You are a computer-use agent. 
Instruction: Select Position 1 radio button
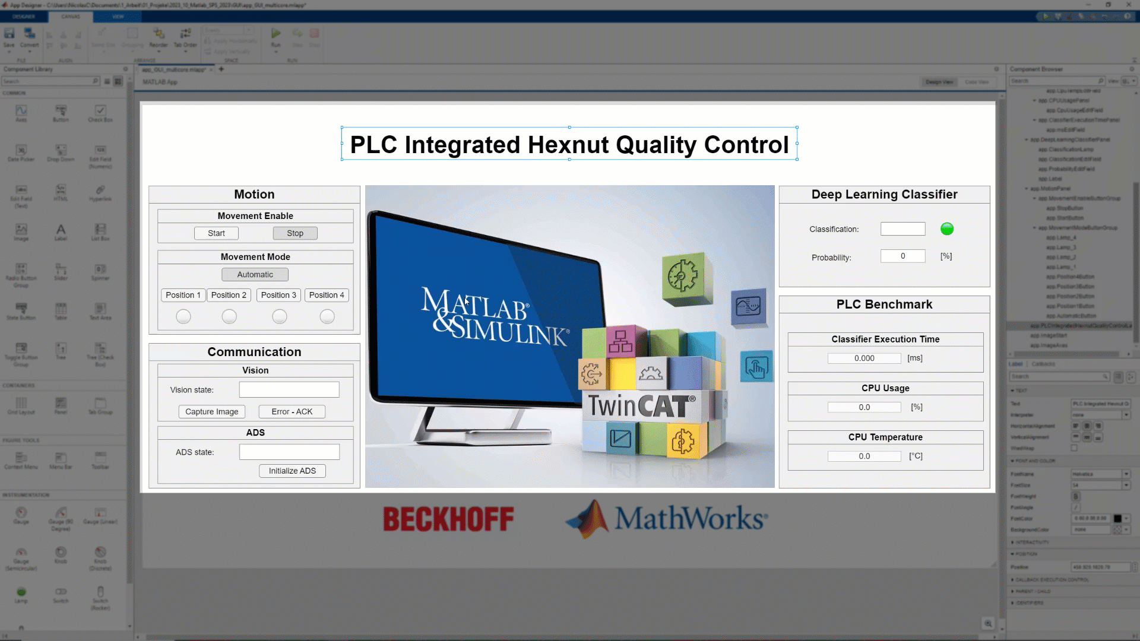(x=182, y=316)
